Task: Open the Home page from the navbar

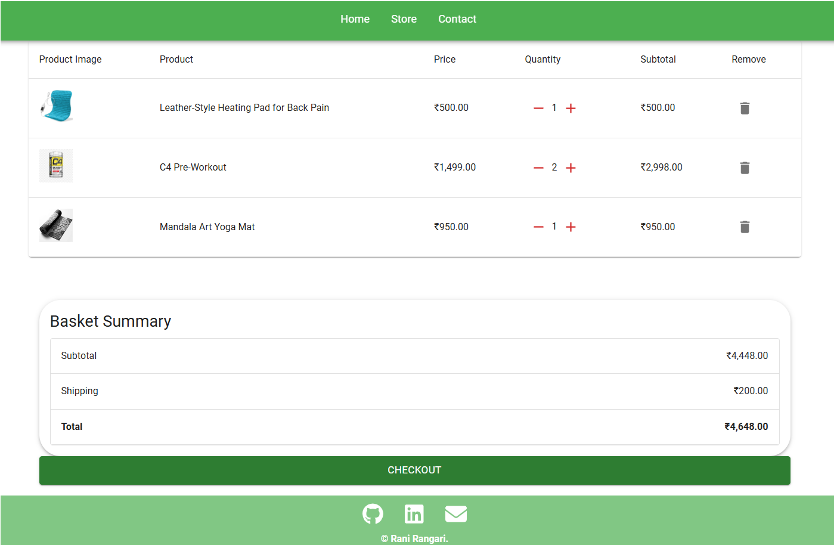Action: click(x=355, y=18)
